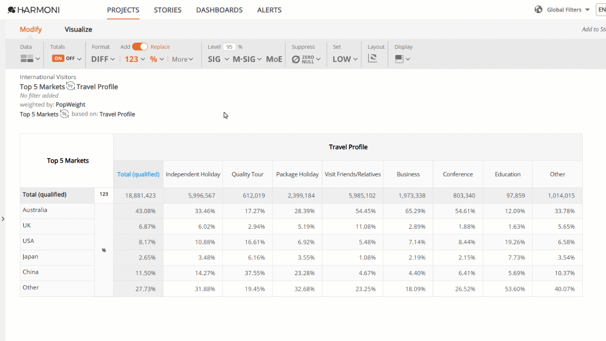Toggle the Add/Replace switch
Viewport: 606px width, 341px height.
click(x=140, y=46)
